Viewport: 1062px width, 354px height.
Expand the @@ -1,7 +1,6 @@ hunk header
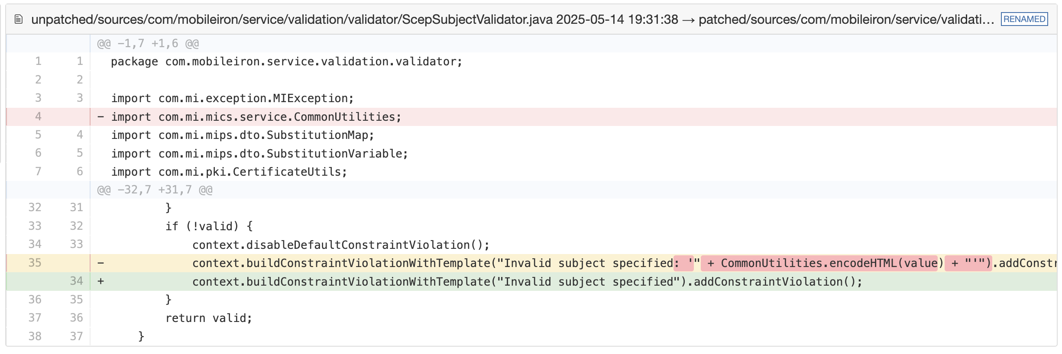(x=148, y=44)
